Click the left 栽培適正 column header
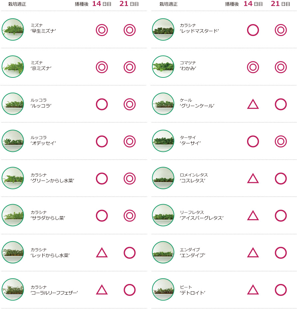Image resolution: width=297 pixels, height=310 pixels. [x=17, y=4]
